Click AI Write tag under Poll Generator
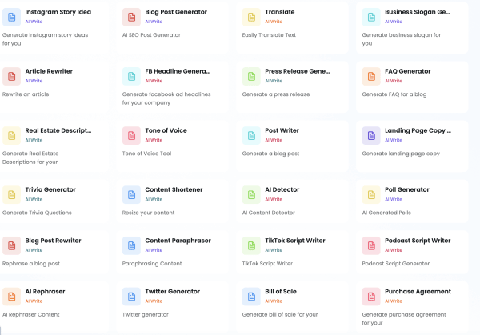Image resolution: width=480 pixels, height=335 pixels. [394, 199]
